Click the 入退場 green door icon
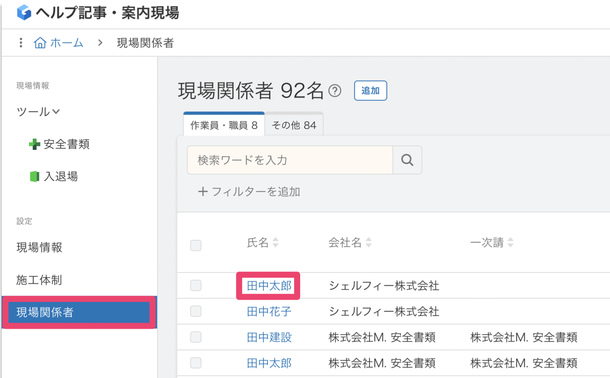The image size is (610, 378). (35, 176)
